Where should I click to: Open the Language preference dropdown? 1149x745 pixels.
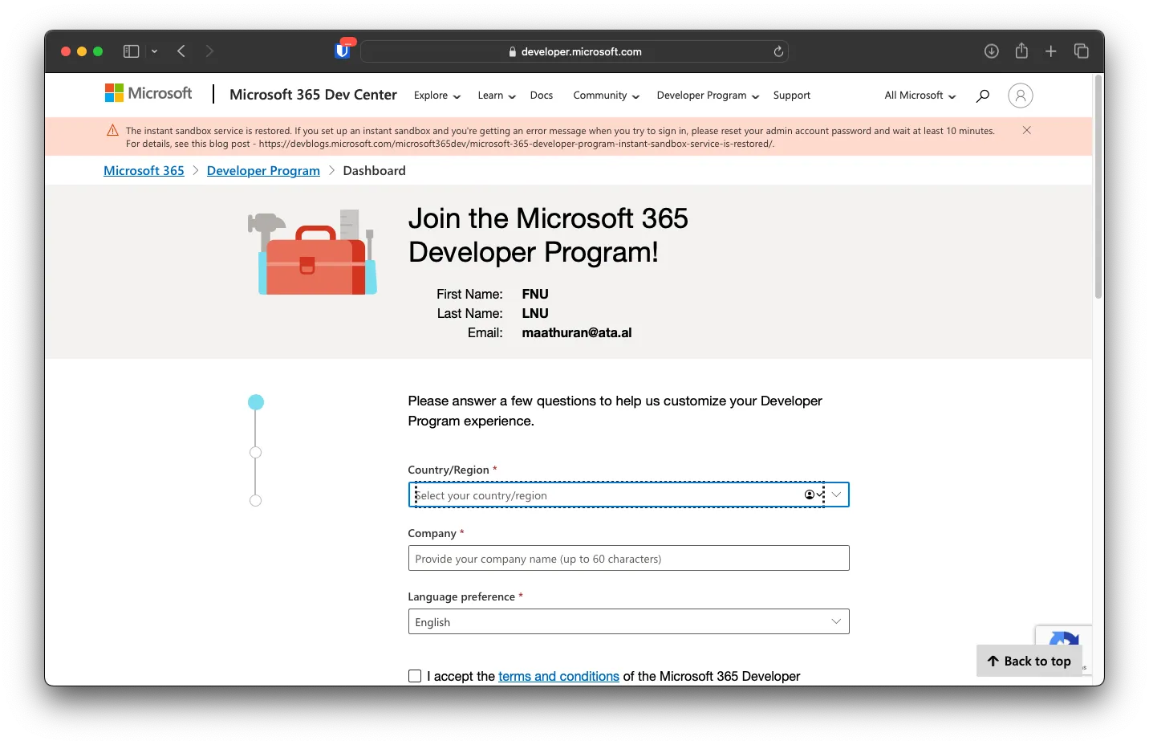click(628, 621)
